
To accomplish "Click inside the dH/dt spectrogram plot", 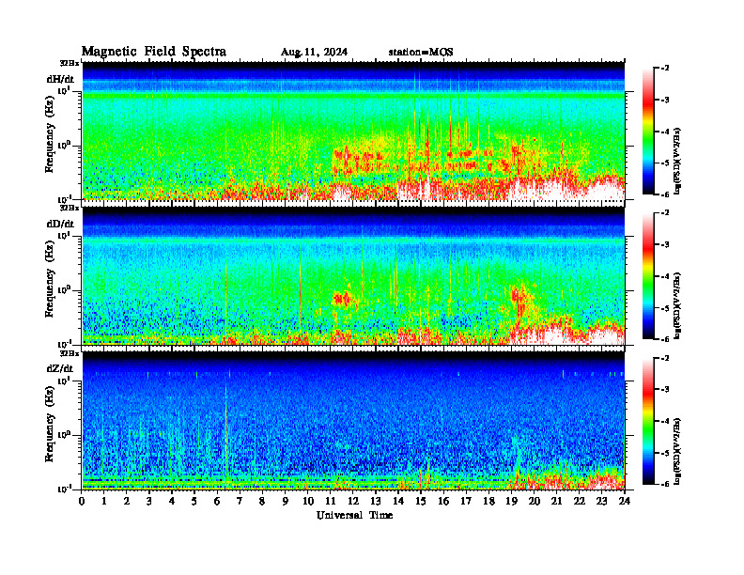I will (x=353, y=131).
